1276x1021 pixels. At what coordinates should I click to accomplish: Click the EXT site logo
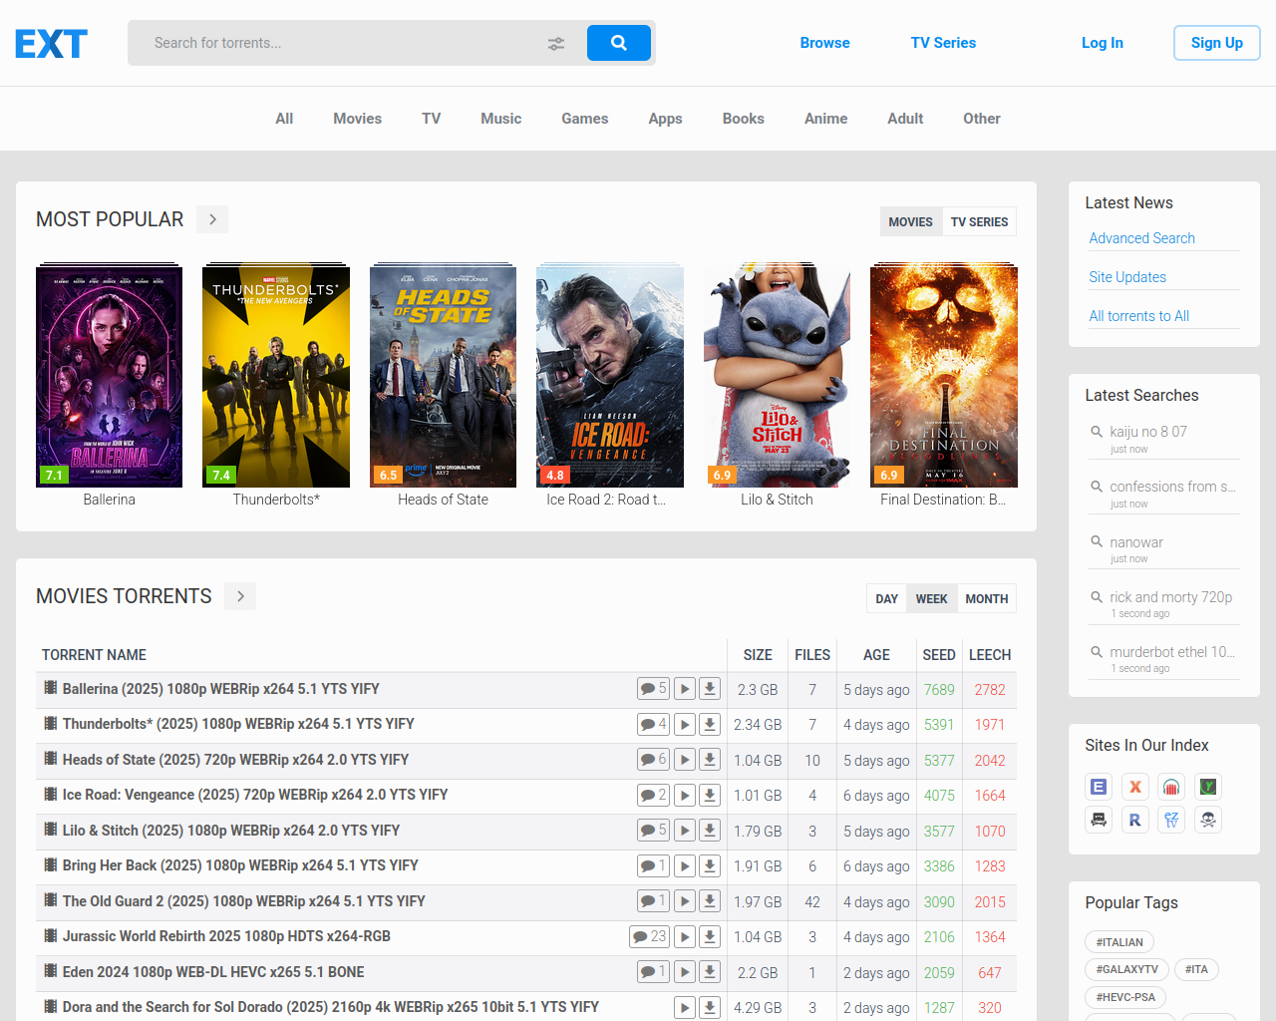[x=51, y=43]
